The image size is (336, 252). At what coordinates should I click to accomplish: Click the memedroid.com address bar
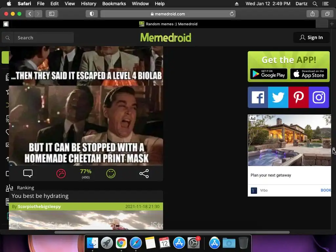tap(168, 14)
